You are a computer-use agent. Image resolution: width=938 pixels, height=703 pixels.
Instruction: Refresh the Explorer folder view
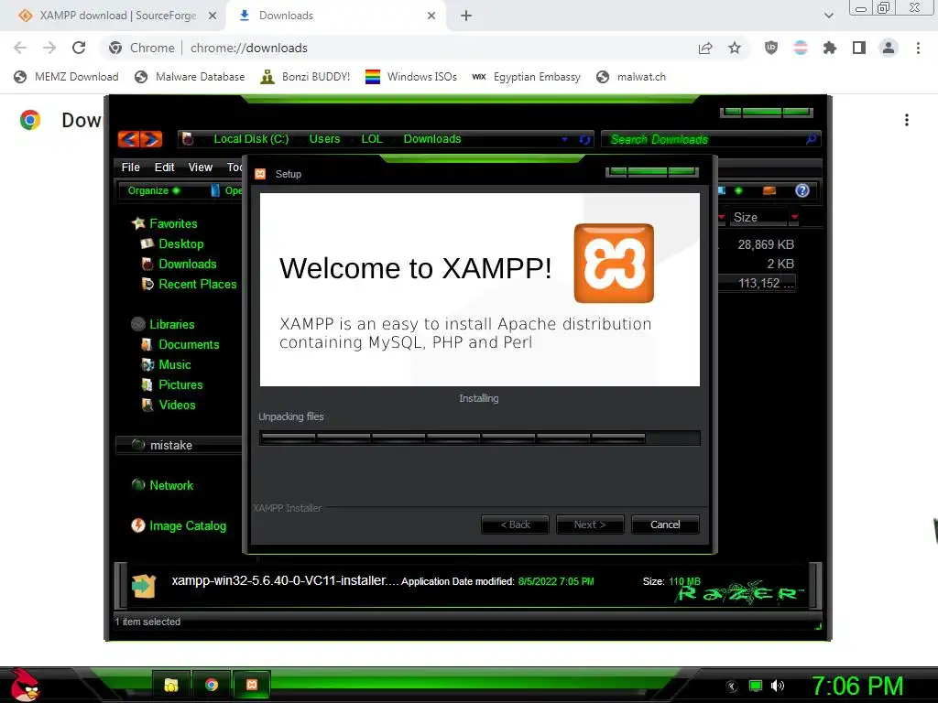tap(584, 139)
